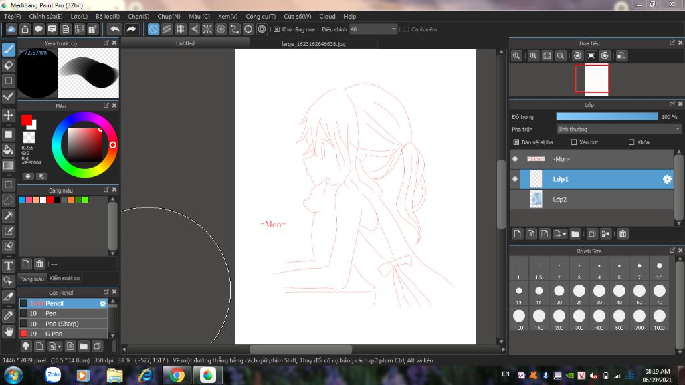Delete the selected layer
This screenshot has height=385, width=685.
(623, 234)
